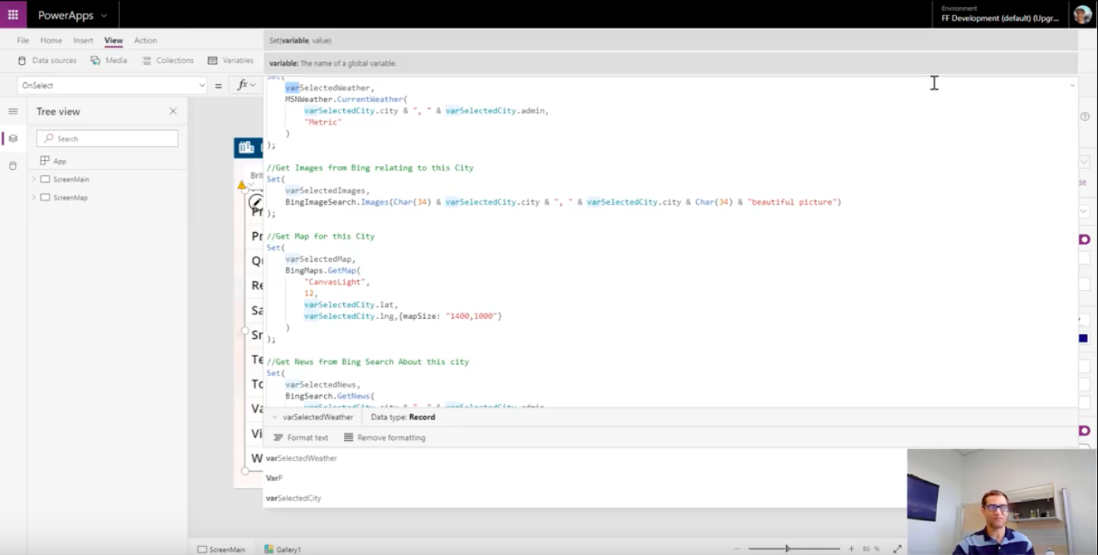Collapse the formula bar with the chevron
The image size is (1098, 555).
(x=1072, y=85)
